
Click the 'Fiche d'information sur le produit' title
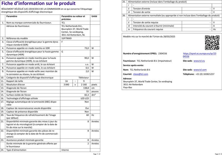34,4
